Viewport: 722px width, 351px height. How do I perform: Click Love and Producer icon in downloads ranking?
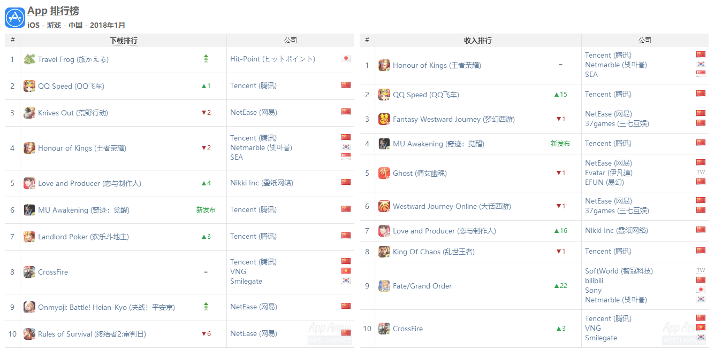click(x=29, y=183)
